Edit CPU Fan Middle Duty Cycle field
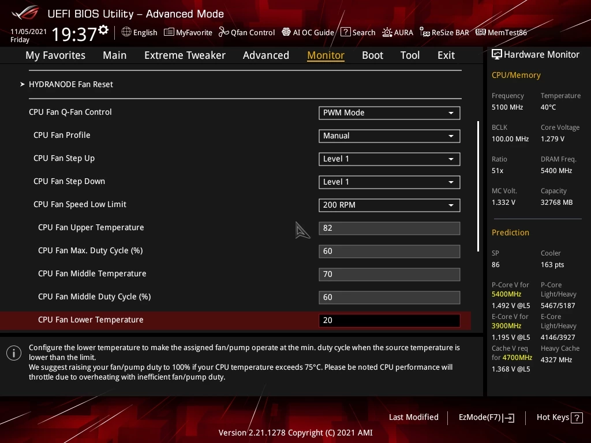 (390, 297)
